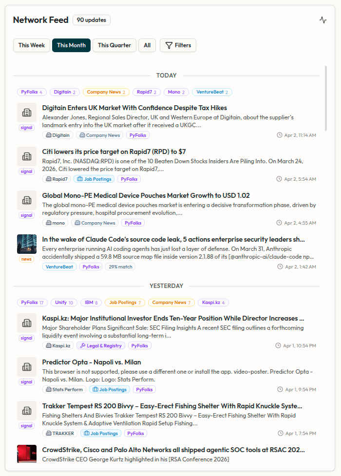Click Job Postings tag under Rapid7 item

[94, 179]
